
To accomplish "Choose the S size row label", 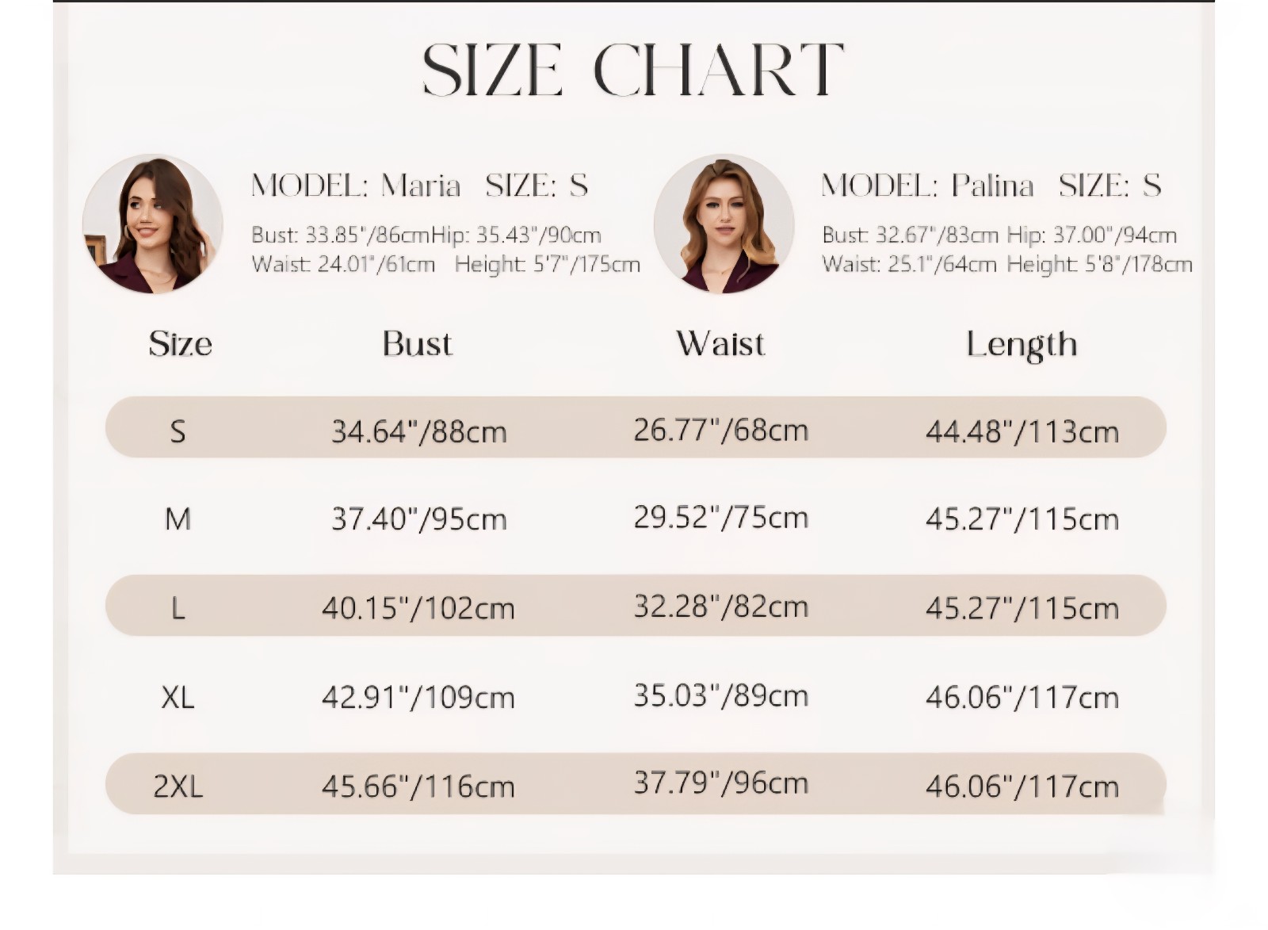I will click(178, 431).
